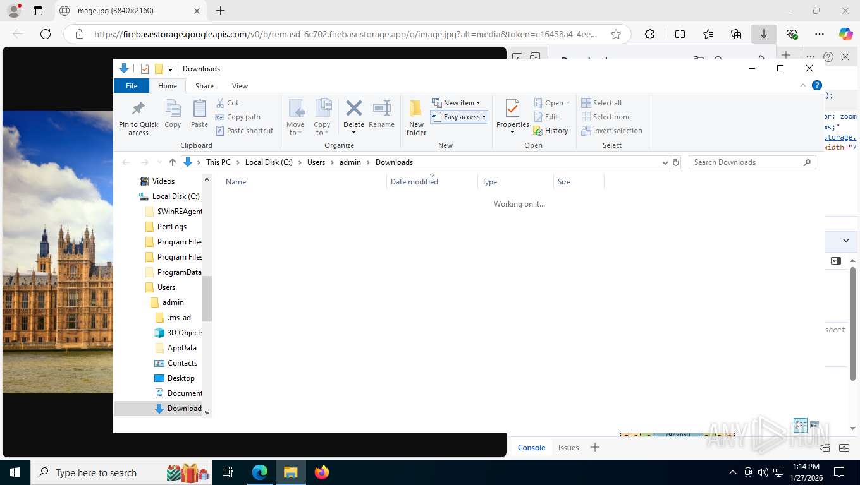
Task: Collapse the ribbon with chevron
Action: 803,85
